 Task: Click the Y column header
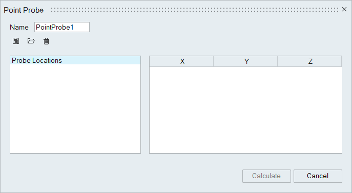(245, 61)
